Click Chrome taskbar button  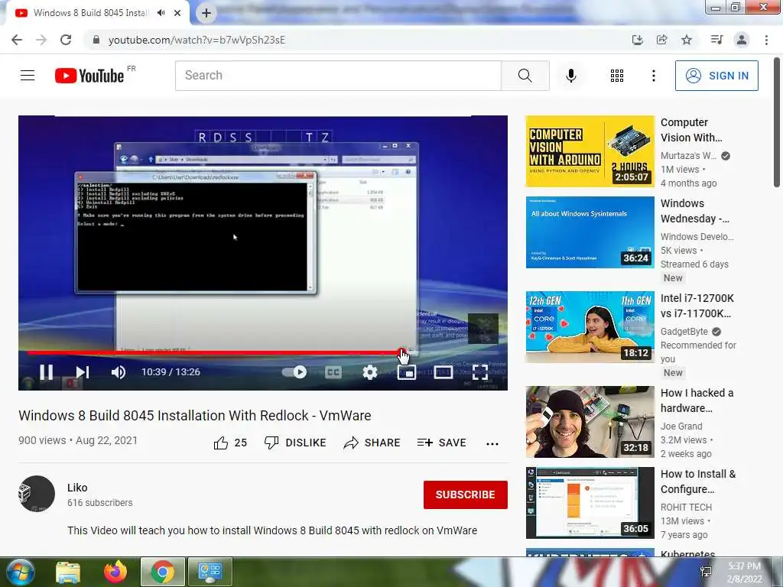click(163, 572)
